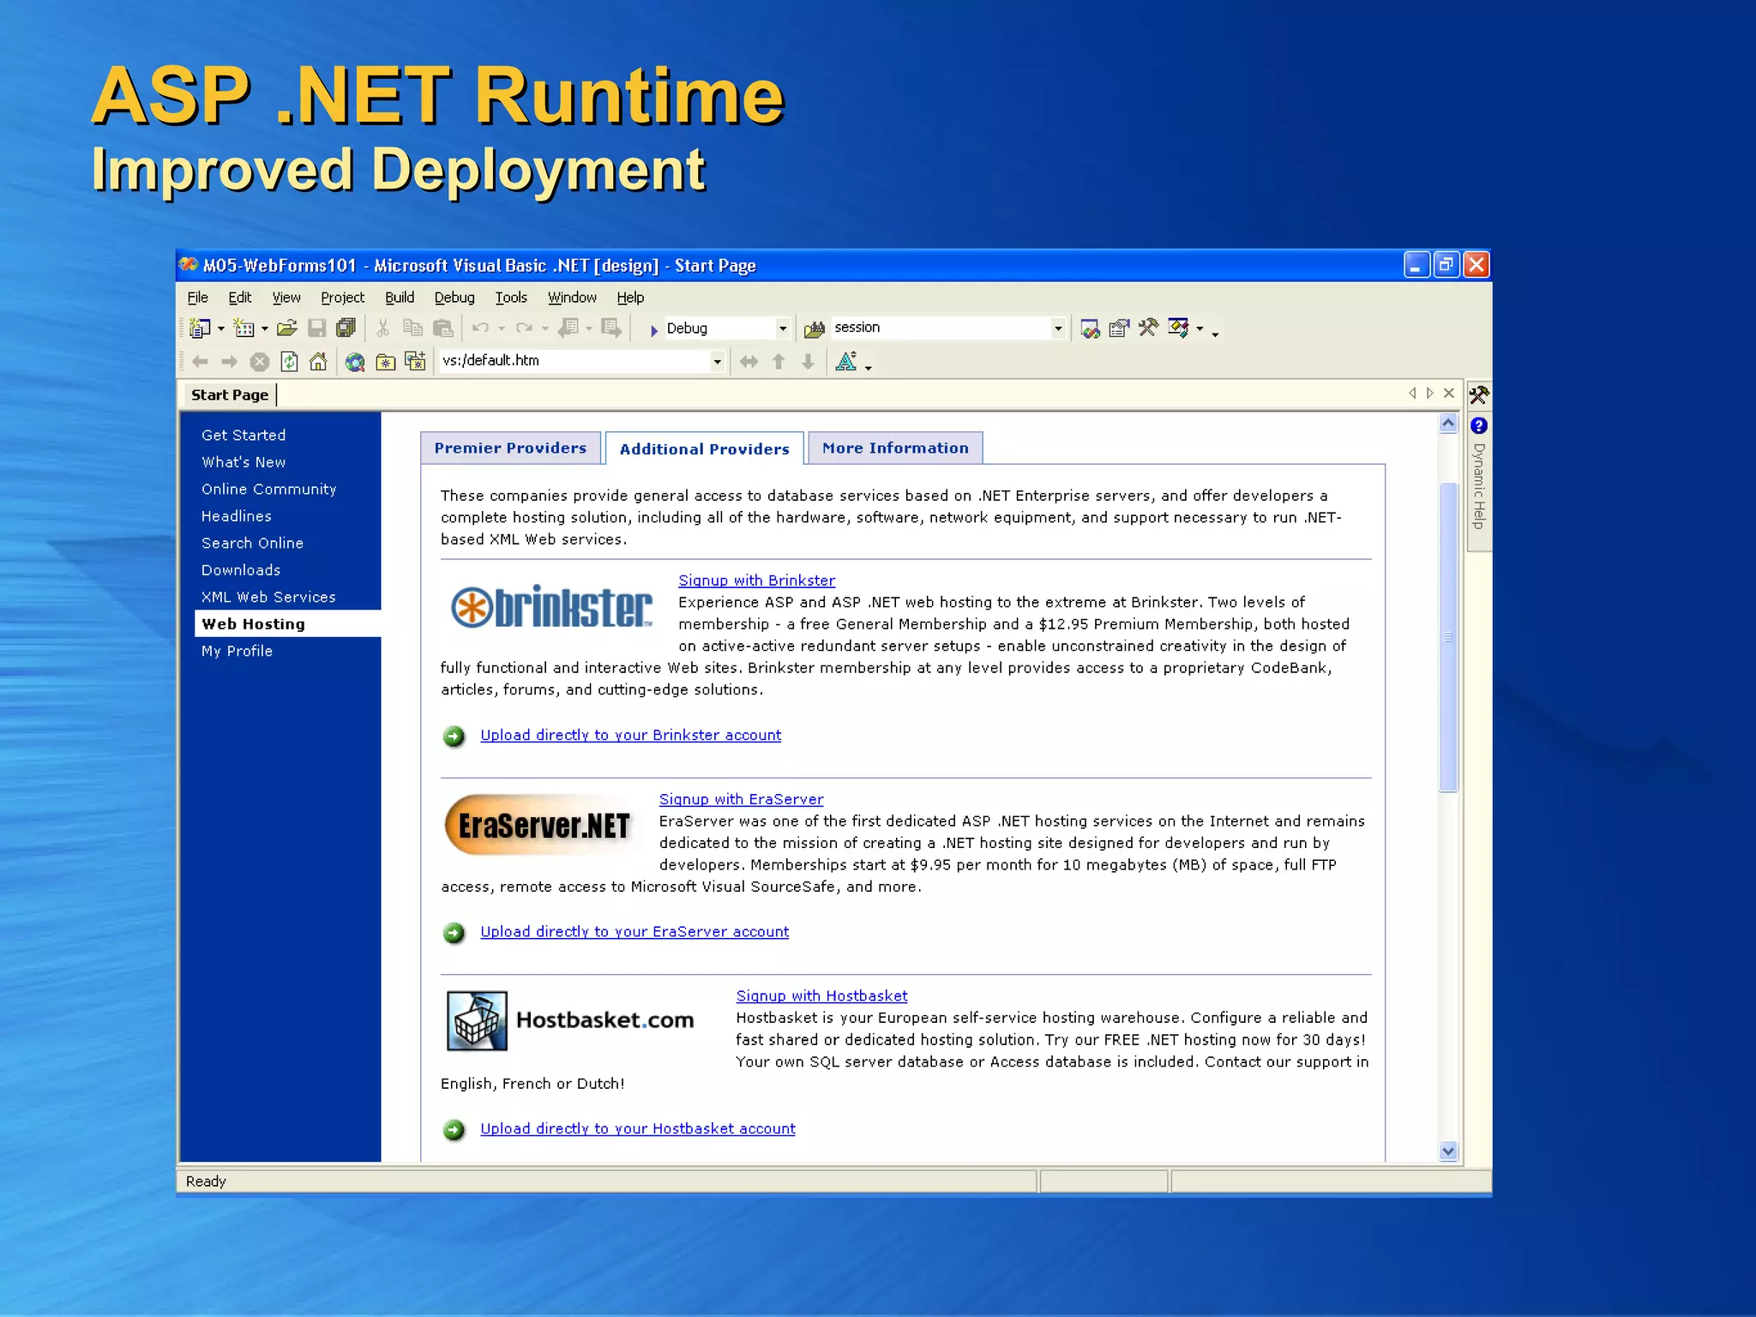This screenshot has height=1317, width=1756.
Task: Click the Find in Files binoculars icon
Action: [x=815, y=329]
